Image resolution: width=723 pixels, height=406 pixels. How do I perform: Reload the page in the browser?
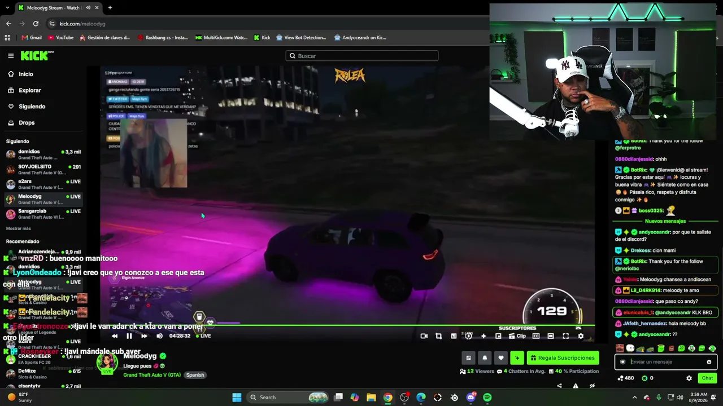click(36, 24)
